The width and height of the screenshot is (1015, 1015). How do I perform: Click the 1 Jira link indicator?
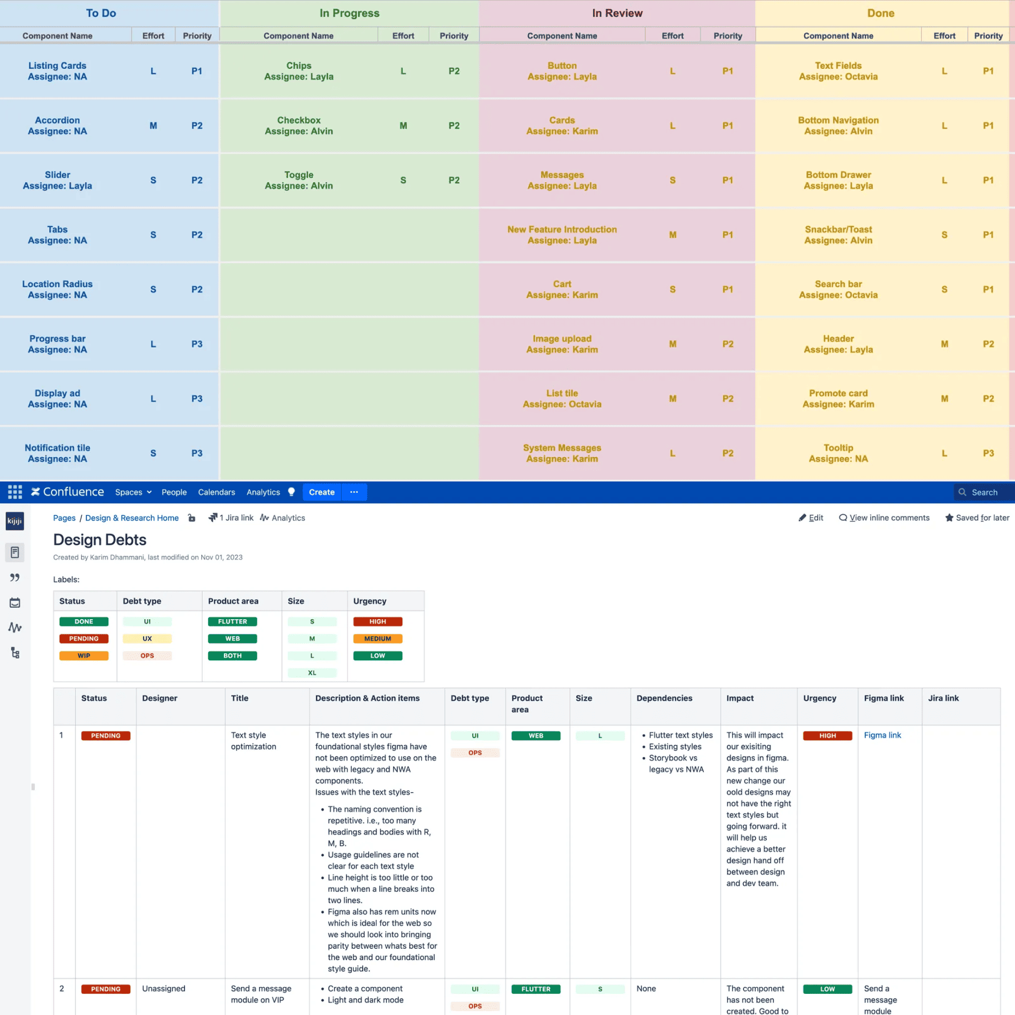pos(231,518)
